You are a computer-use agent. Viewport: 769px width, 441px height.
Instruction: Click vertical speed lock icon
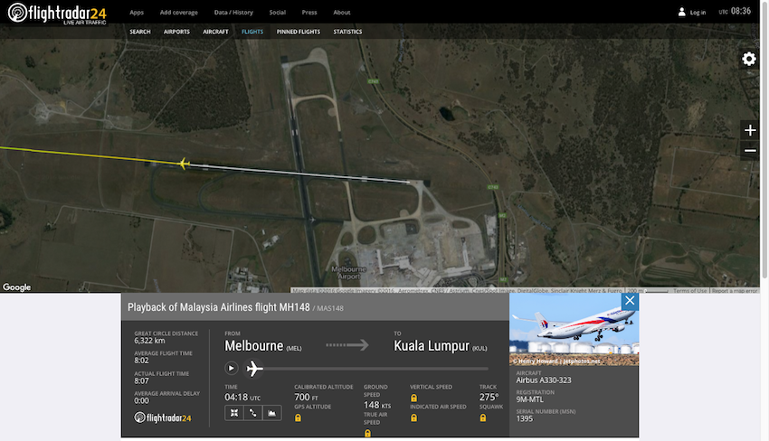coord(413,398)
